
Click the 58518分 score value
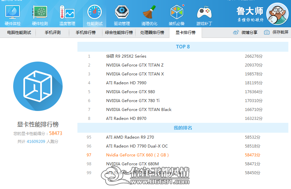tap(252, 146)
